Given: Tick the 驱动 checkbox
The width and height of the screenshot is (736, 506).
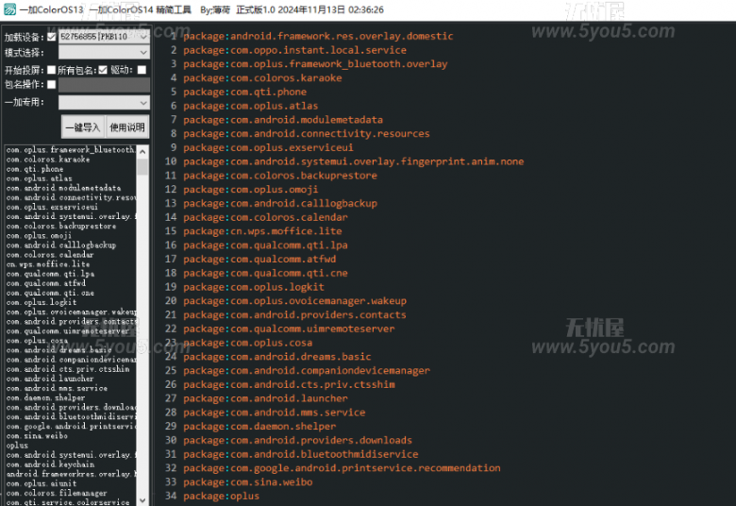Looking at the screenshot, I should tap(142, 70).
